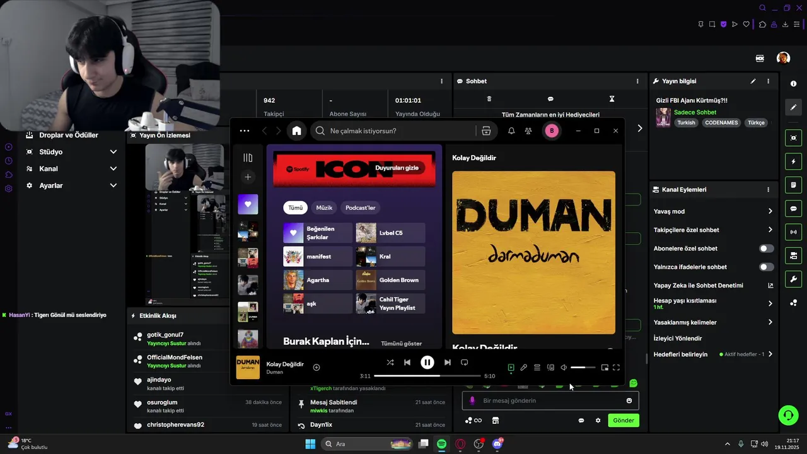
Task: Open Yavaş mod settings chevron
Action: [770, 211]
